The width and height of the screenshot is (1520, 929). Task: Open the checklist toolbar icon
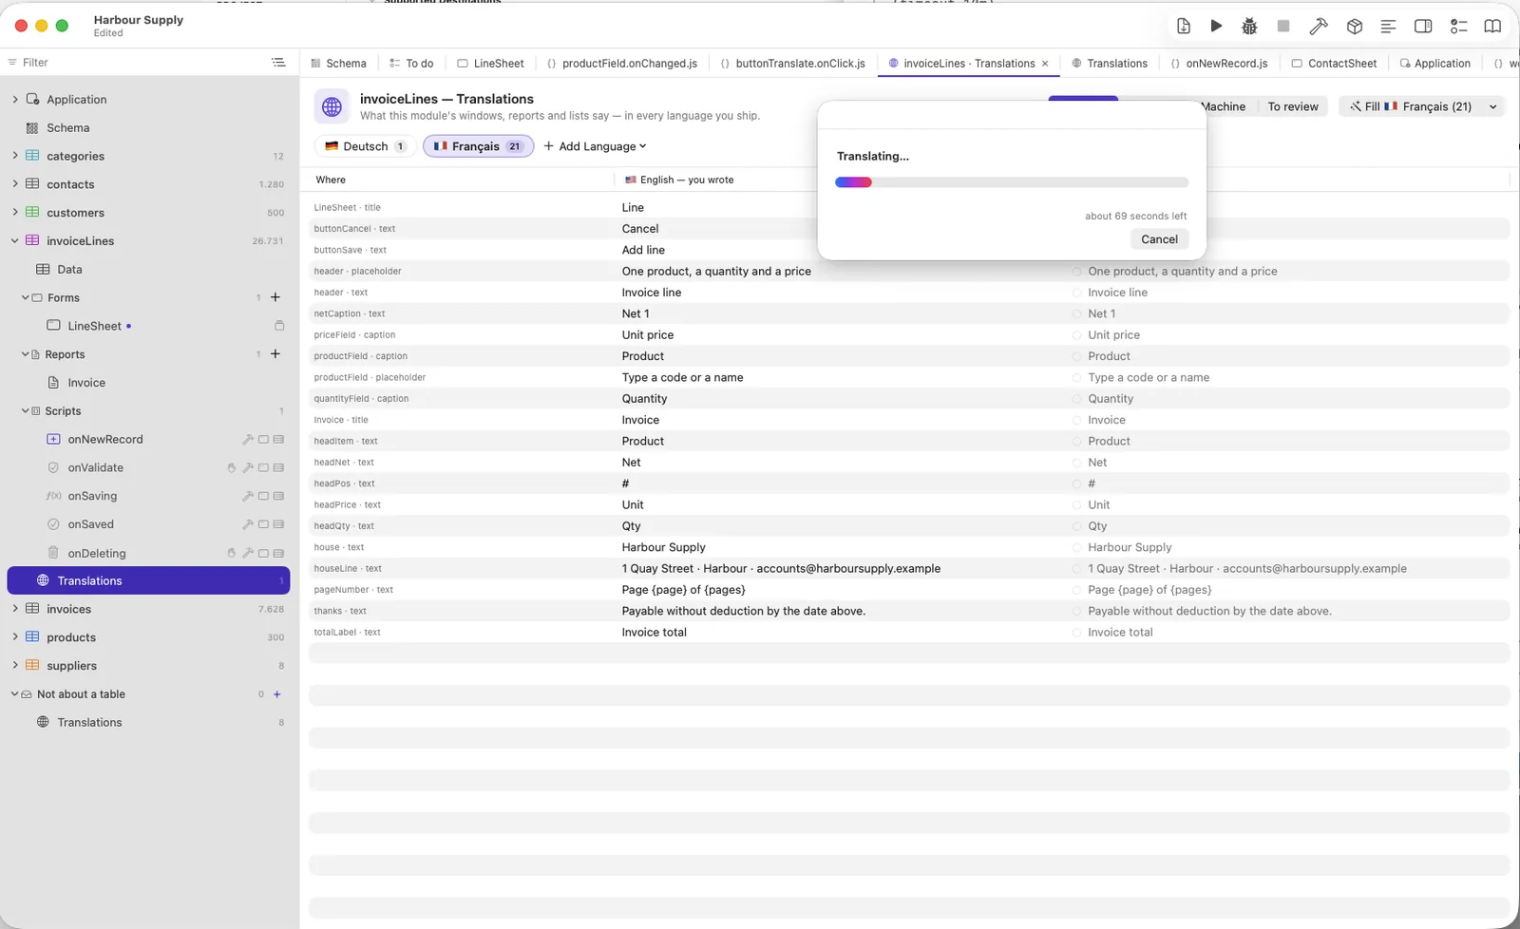click(x=1458, y=27)
